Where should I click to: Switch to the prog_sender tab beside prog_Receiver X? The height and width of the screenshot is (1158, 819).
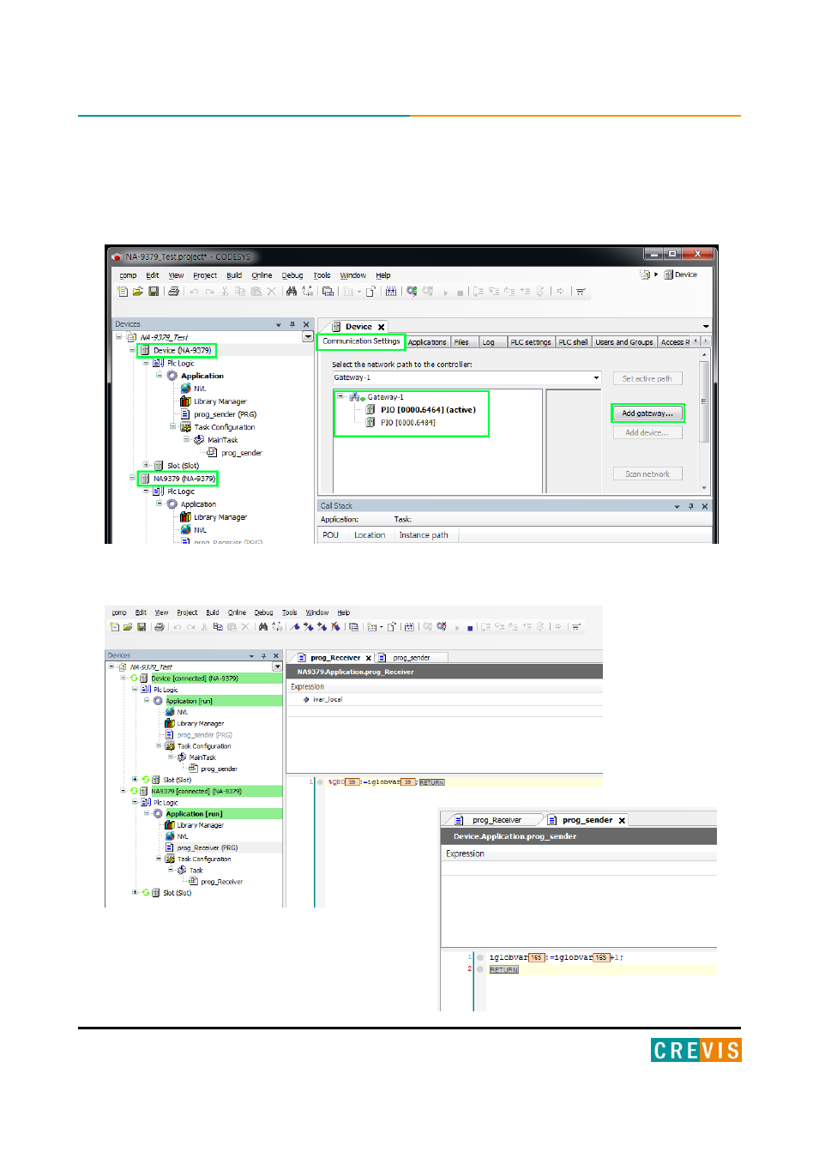click(412, 658)
